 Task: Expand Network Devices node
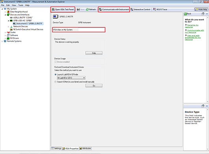point(8,26)
